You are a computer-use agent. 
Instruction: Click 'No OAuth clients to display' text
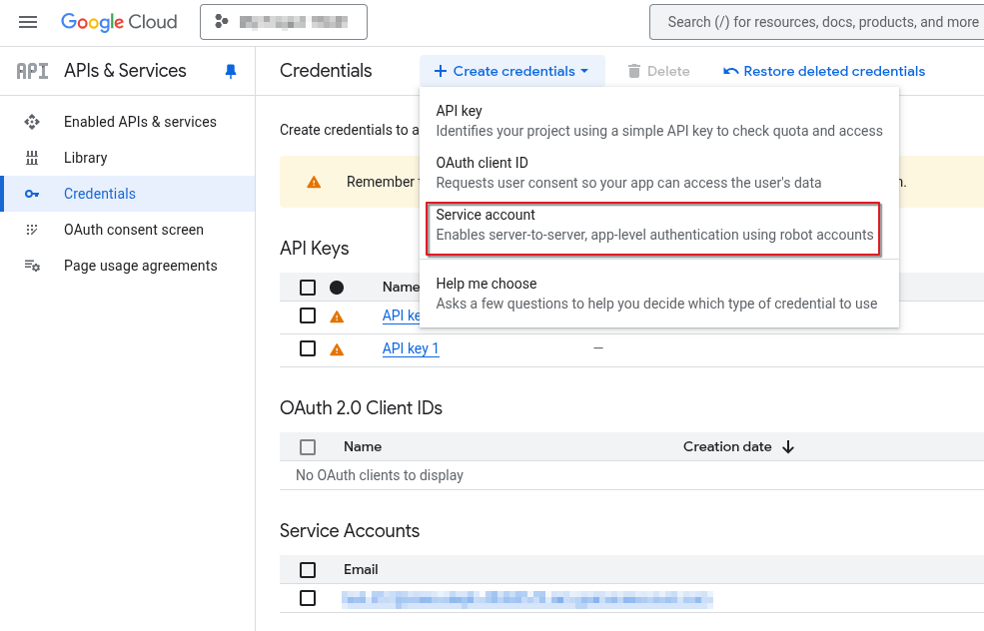tap(380, 475)
